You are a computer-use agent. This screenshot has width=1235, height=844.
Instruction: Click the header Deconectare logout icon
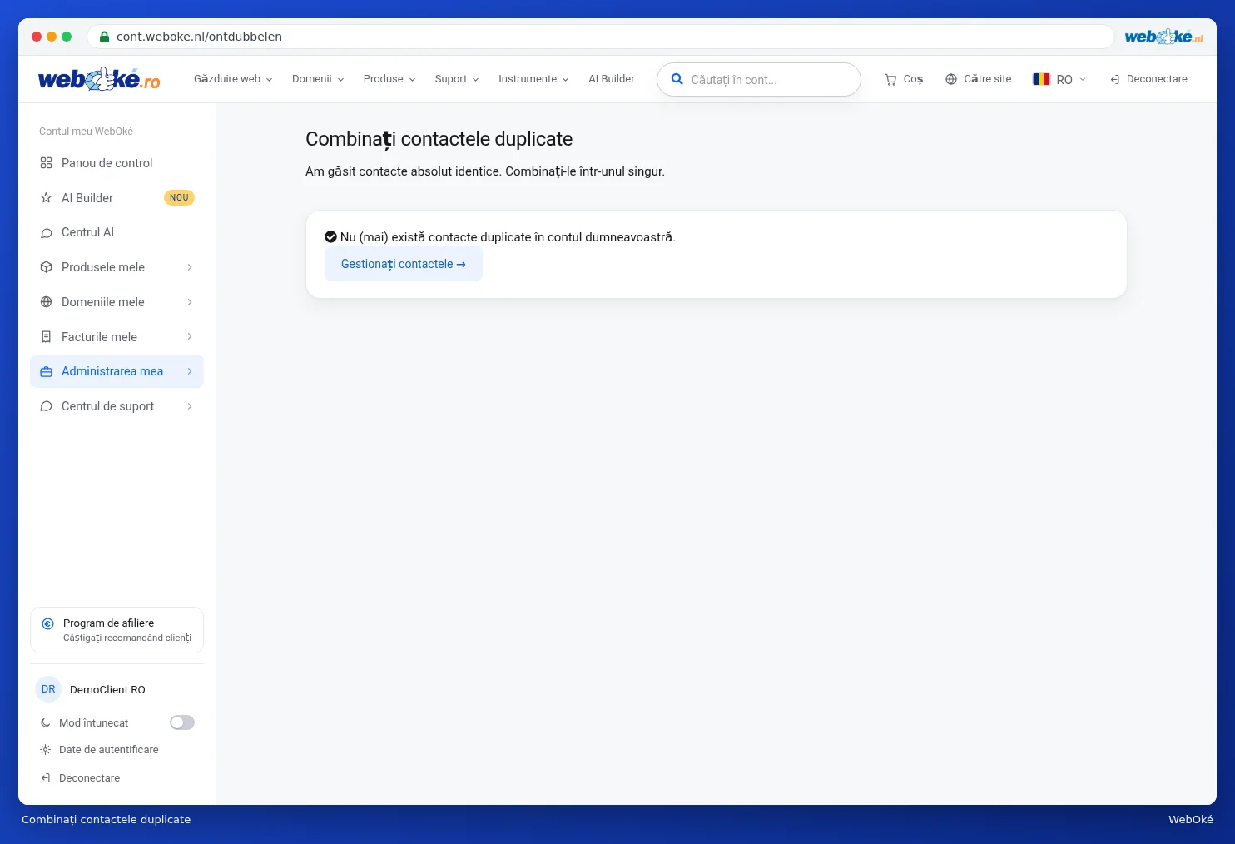click(1115, 80)
